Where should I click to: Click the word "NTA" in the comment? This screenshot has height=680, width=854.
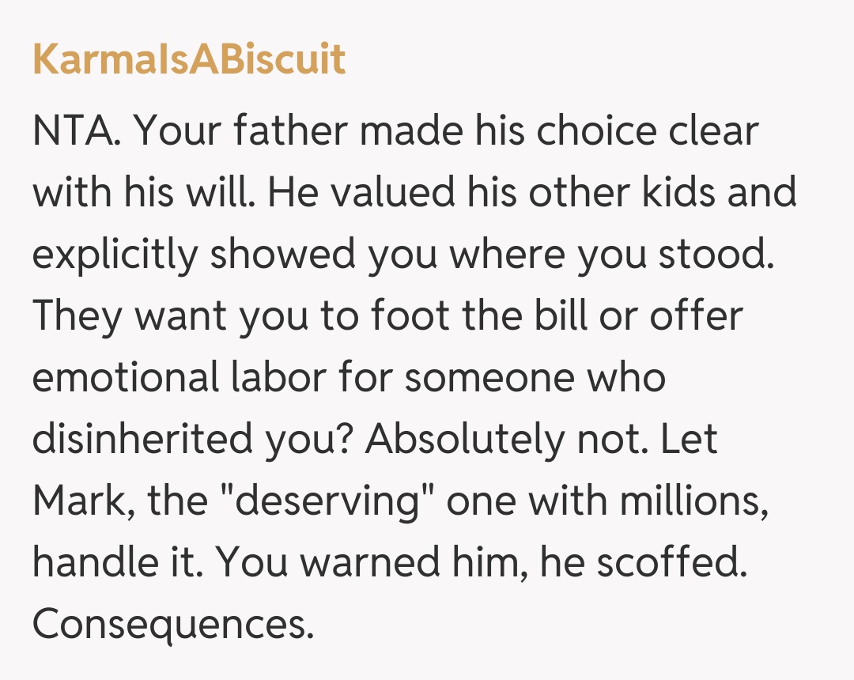click(x=74, y=130)
